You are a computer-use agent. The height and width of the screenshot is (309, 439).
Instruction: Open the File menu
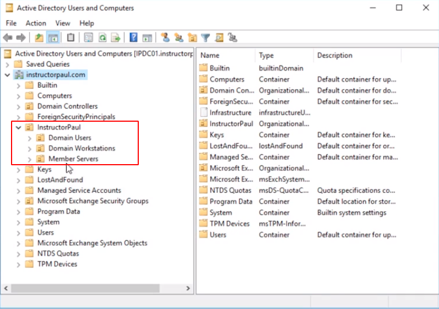coord(11,23)
